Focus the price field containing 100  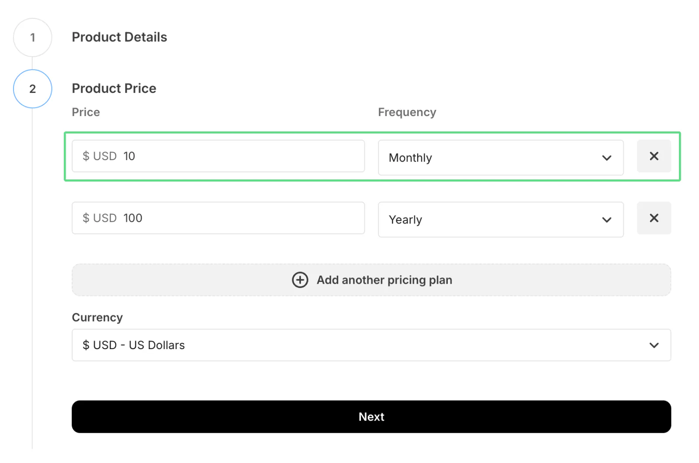point(240,218)
